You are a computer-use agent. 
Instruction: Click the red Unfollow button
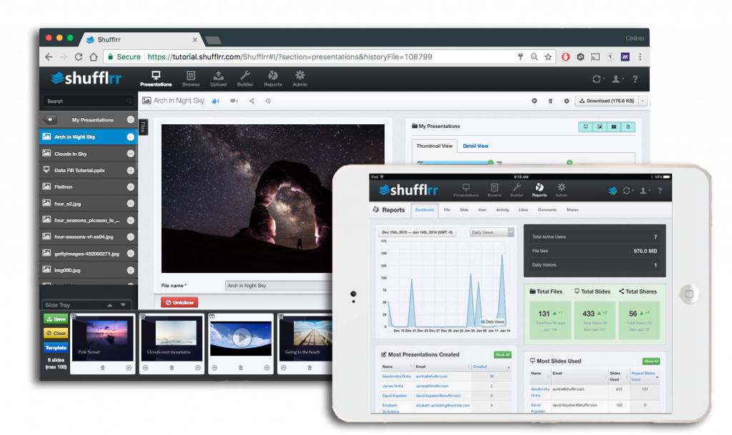tap(179, 302)
